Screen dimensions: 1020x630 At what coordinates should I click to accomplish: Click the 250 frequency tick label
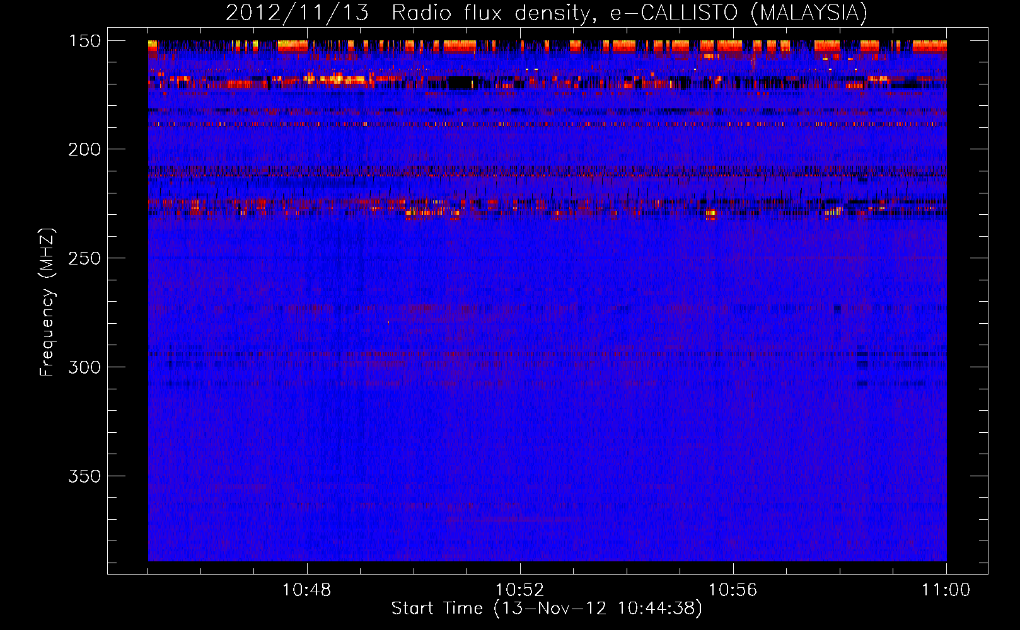(x=84, y=258)
